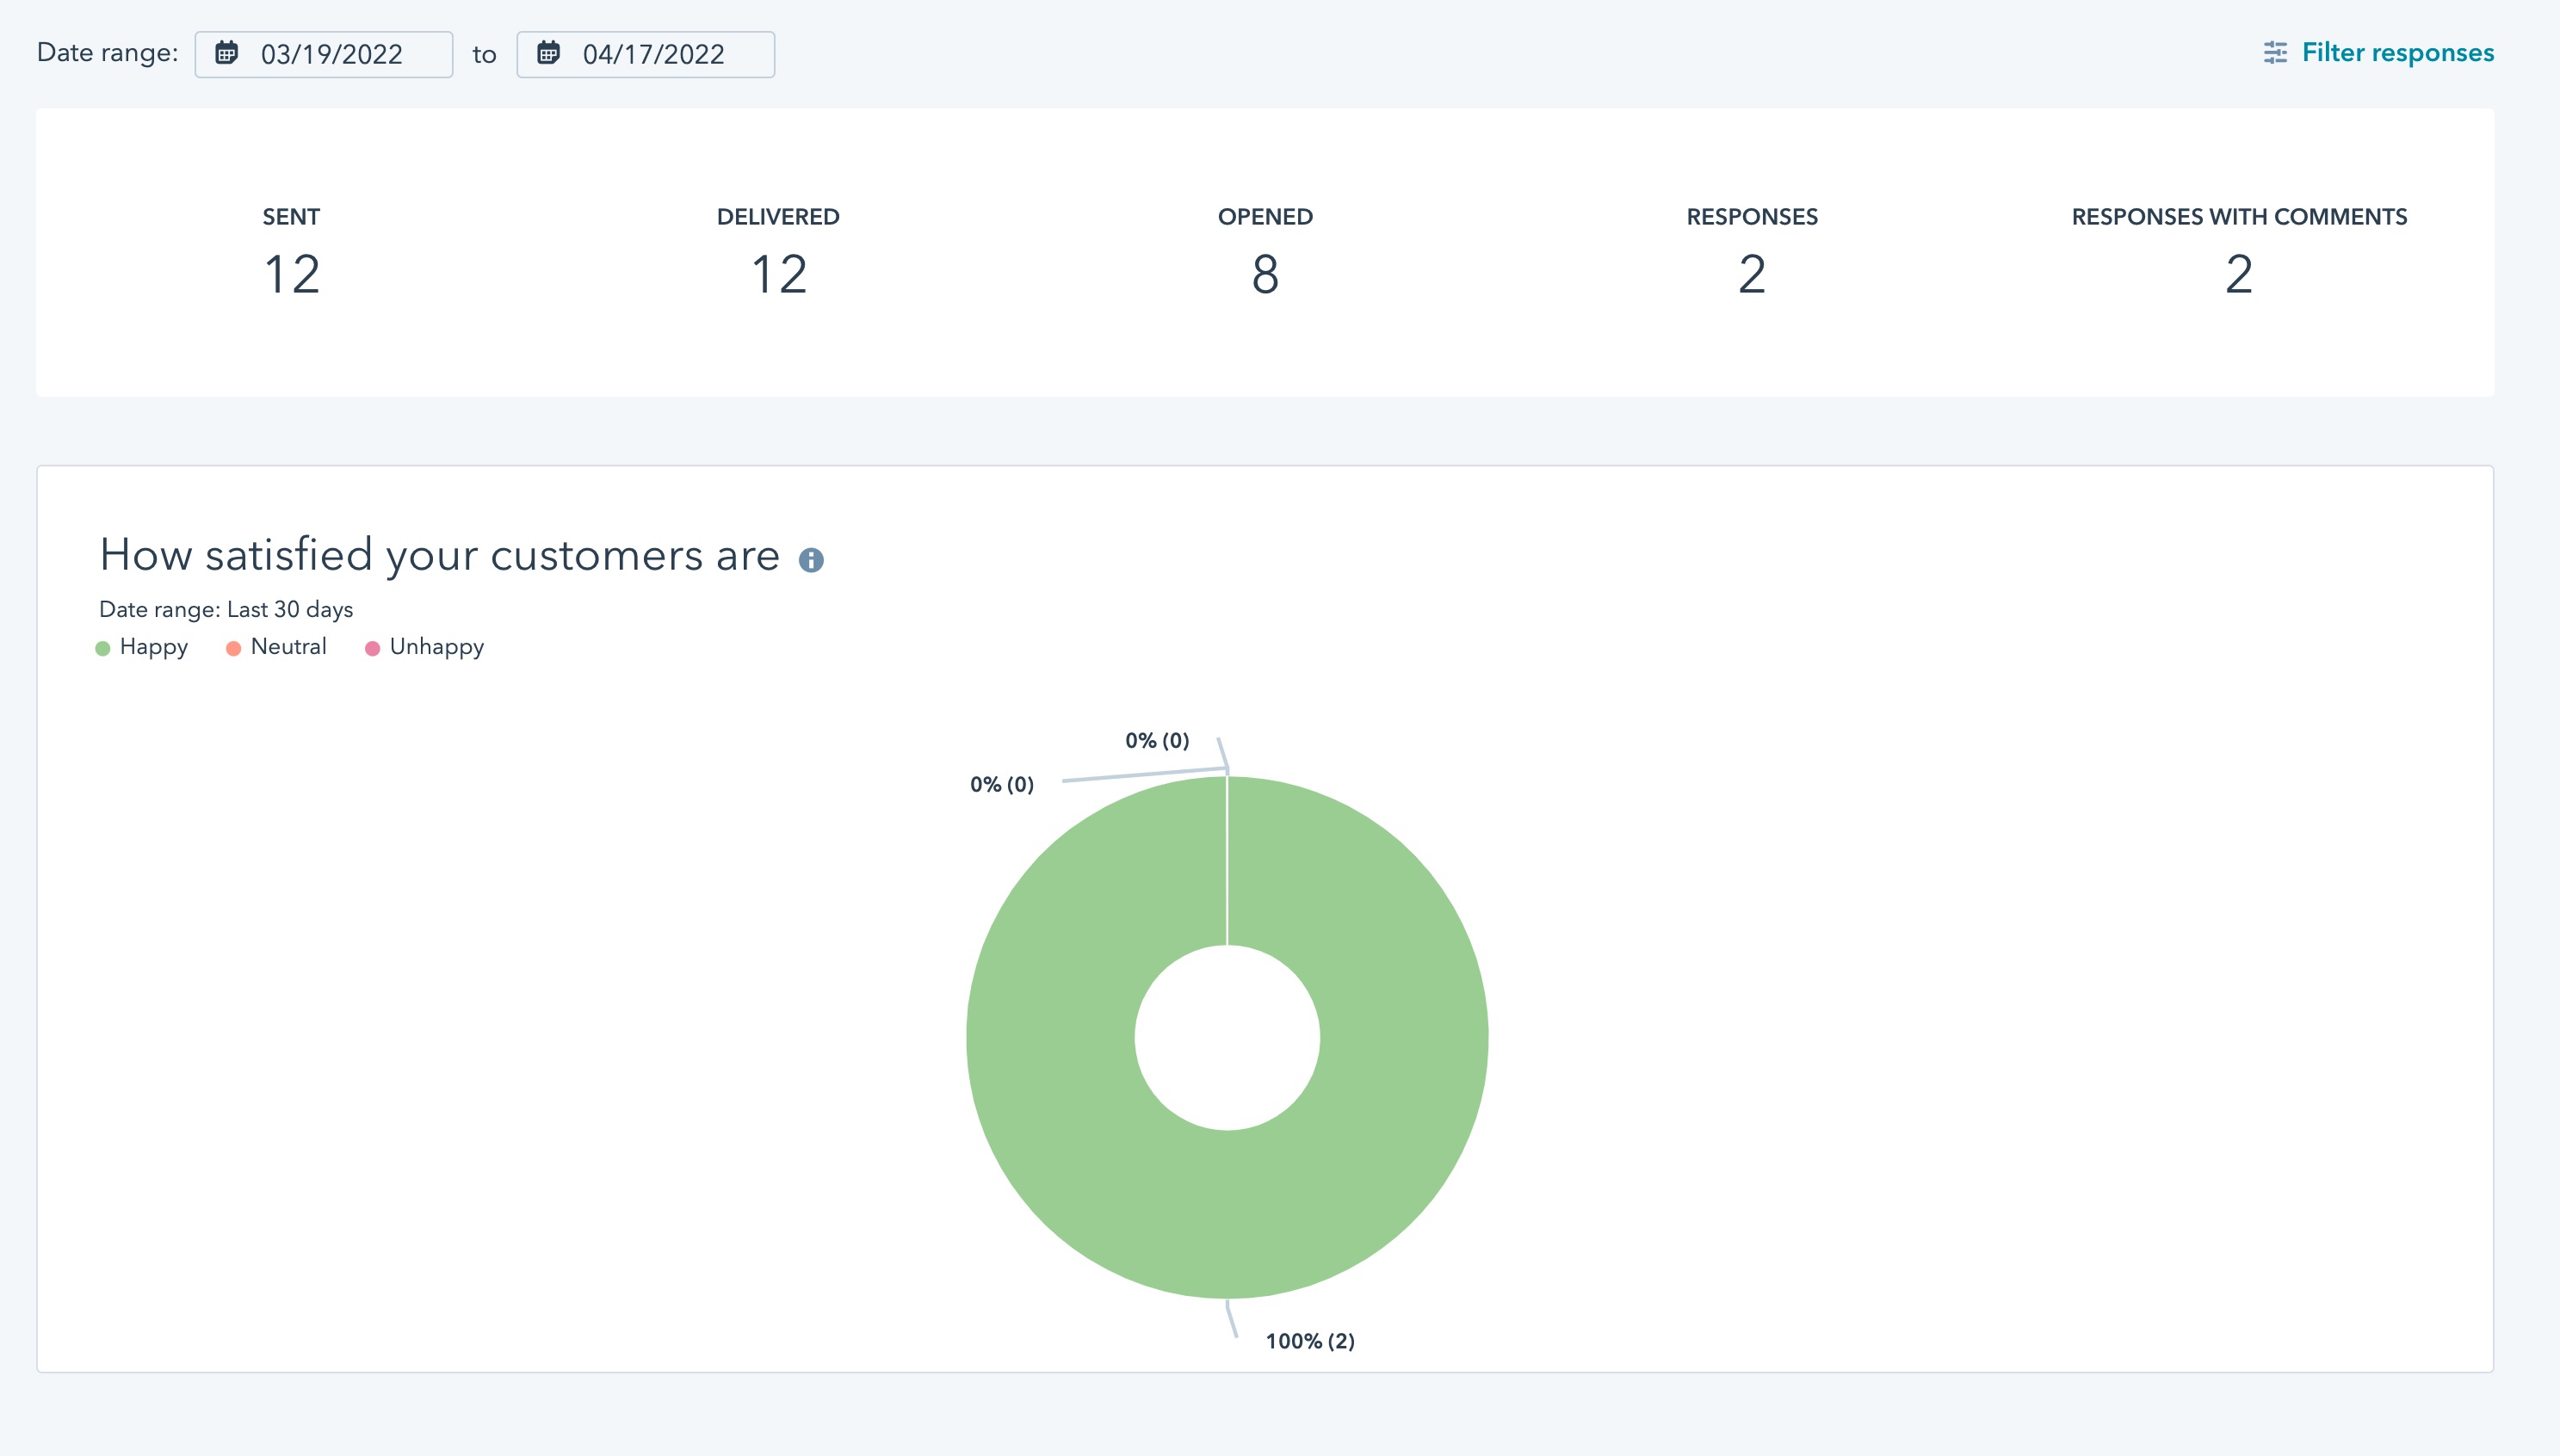Click the Responses metric label
The image size is (2560, 1456).
(1751, 214)
